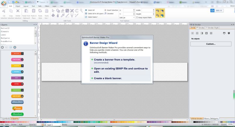Select the magnifier zoom tool
Image resolution: width=235 pixels, height=127 pixels.
81,11
